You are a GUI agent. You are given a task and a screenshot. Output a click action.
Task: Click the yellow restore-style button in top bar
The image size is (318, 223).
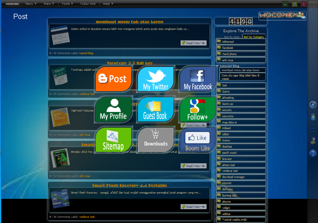coord(294,4)
